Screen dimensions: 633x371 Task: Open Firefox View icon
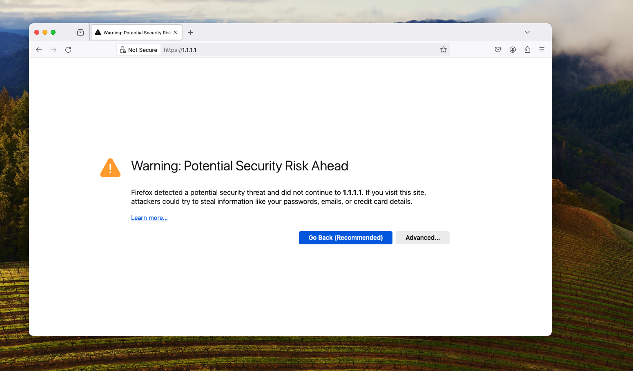[x=80, y=33]
